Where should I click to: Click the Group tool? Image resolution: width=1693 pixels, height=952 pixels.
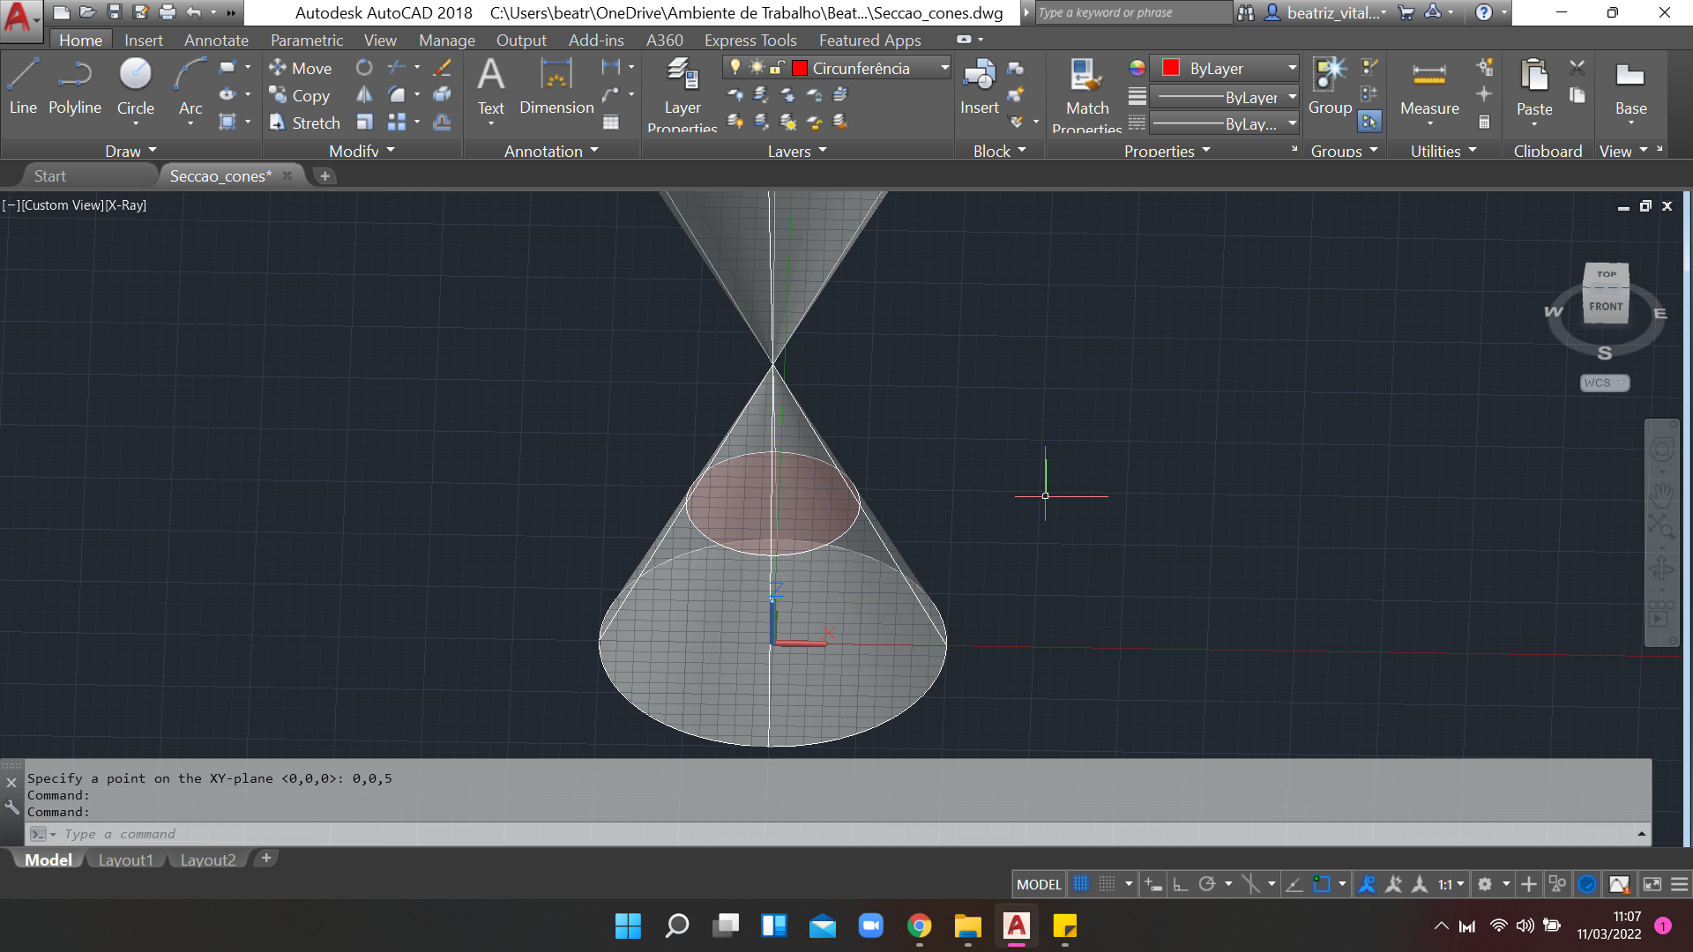(1330, 86)
